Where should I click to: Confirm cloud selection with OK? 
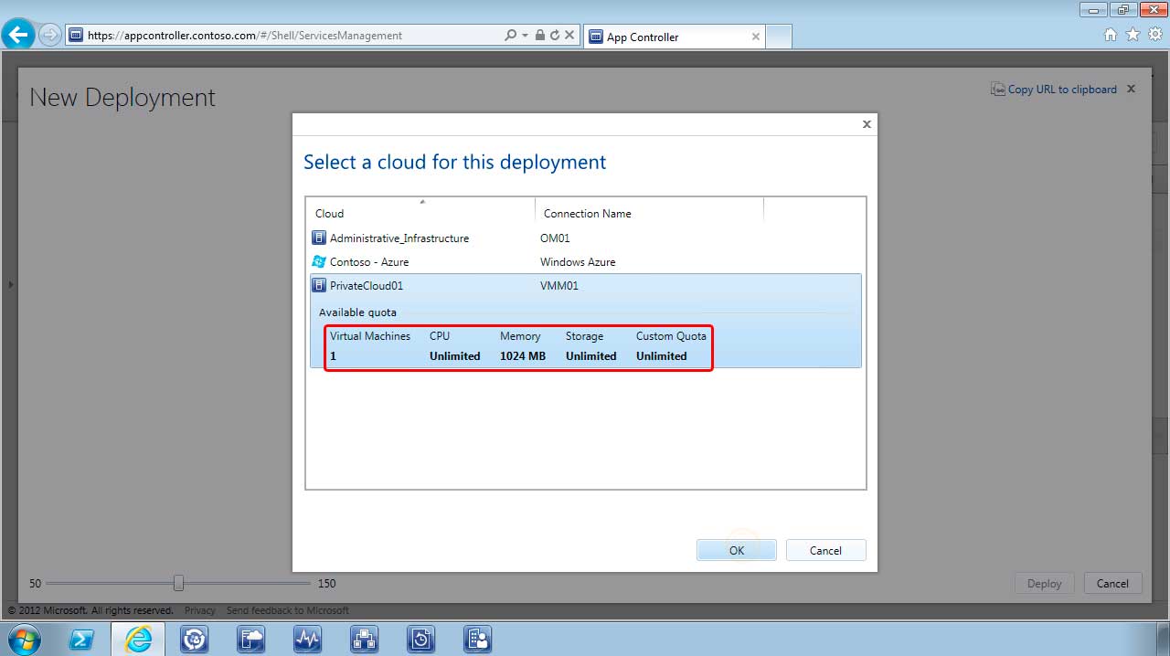point(737,550)
